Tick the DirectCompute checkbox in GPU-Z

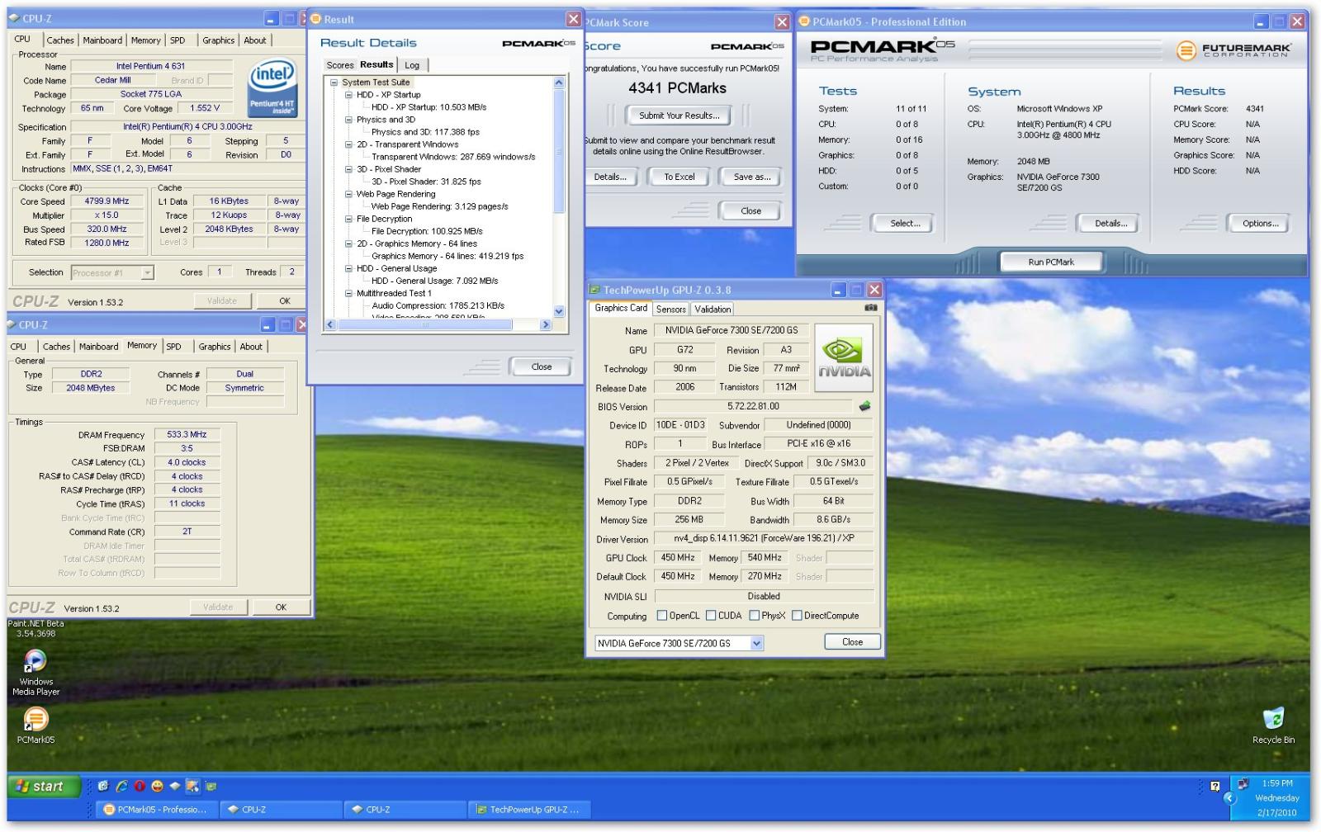click(x=798, y=616)
